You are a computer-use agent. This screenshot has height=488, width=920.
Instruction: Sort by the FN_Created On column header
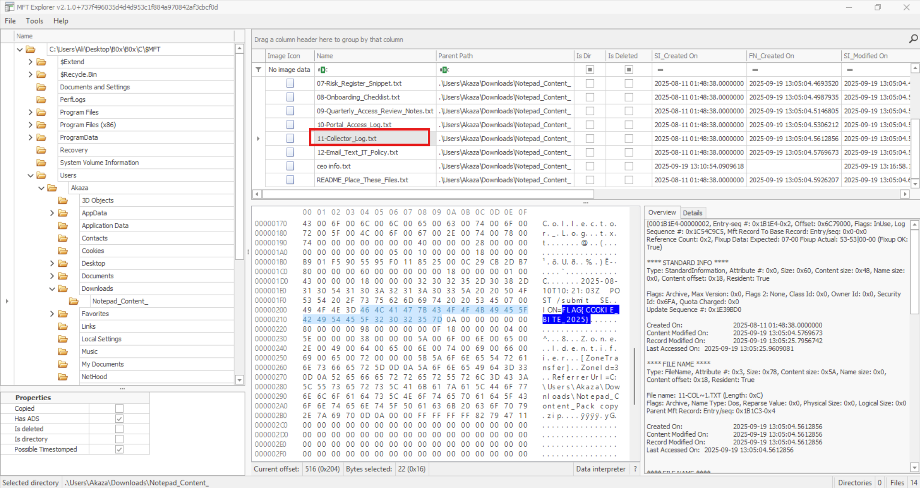(x=794, y=56)
